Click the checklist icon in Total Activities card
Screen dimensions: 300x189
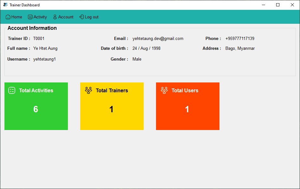pyautogui.click(x=12, y=90)
